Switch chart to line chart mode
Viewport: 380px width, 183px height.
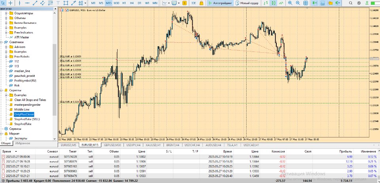[281, 3]
